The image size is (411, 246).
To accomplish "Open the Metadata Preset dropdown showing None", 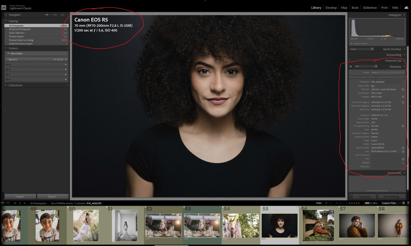I will coord(387,72).
